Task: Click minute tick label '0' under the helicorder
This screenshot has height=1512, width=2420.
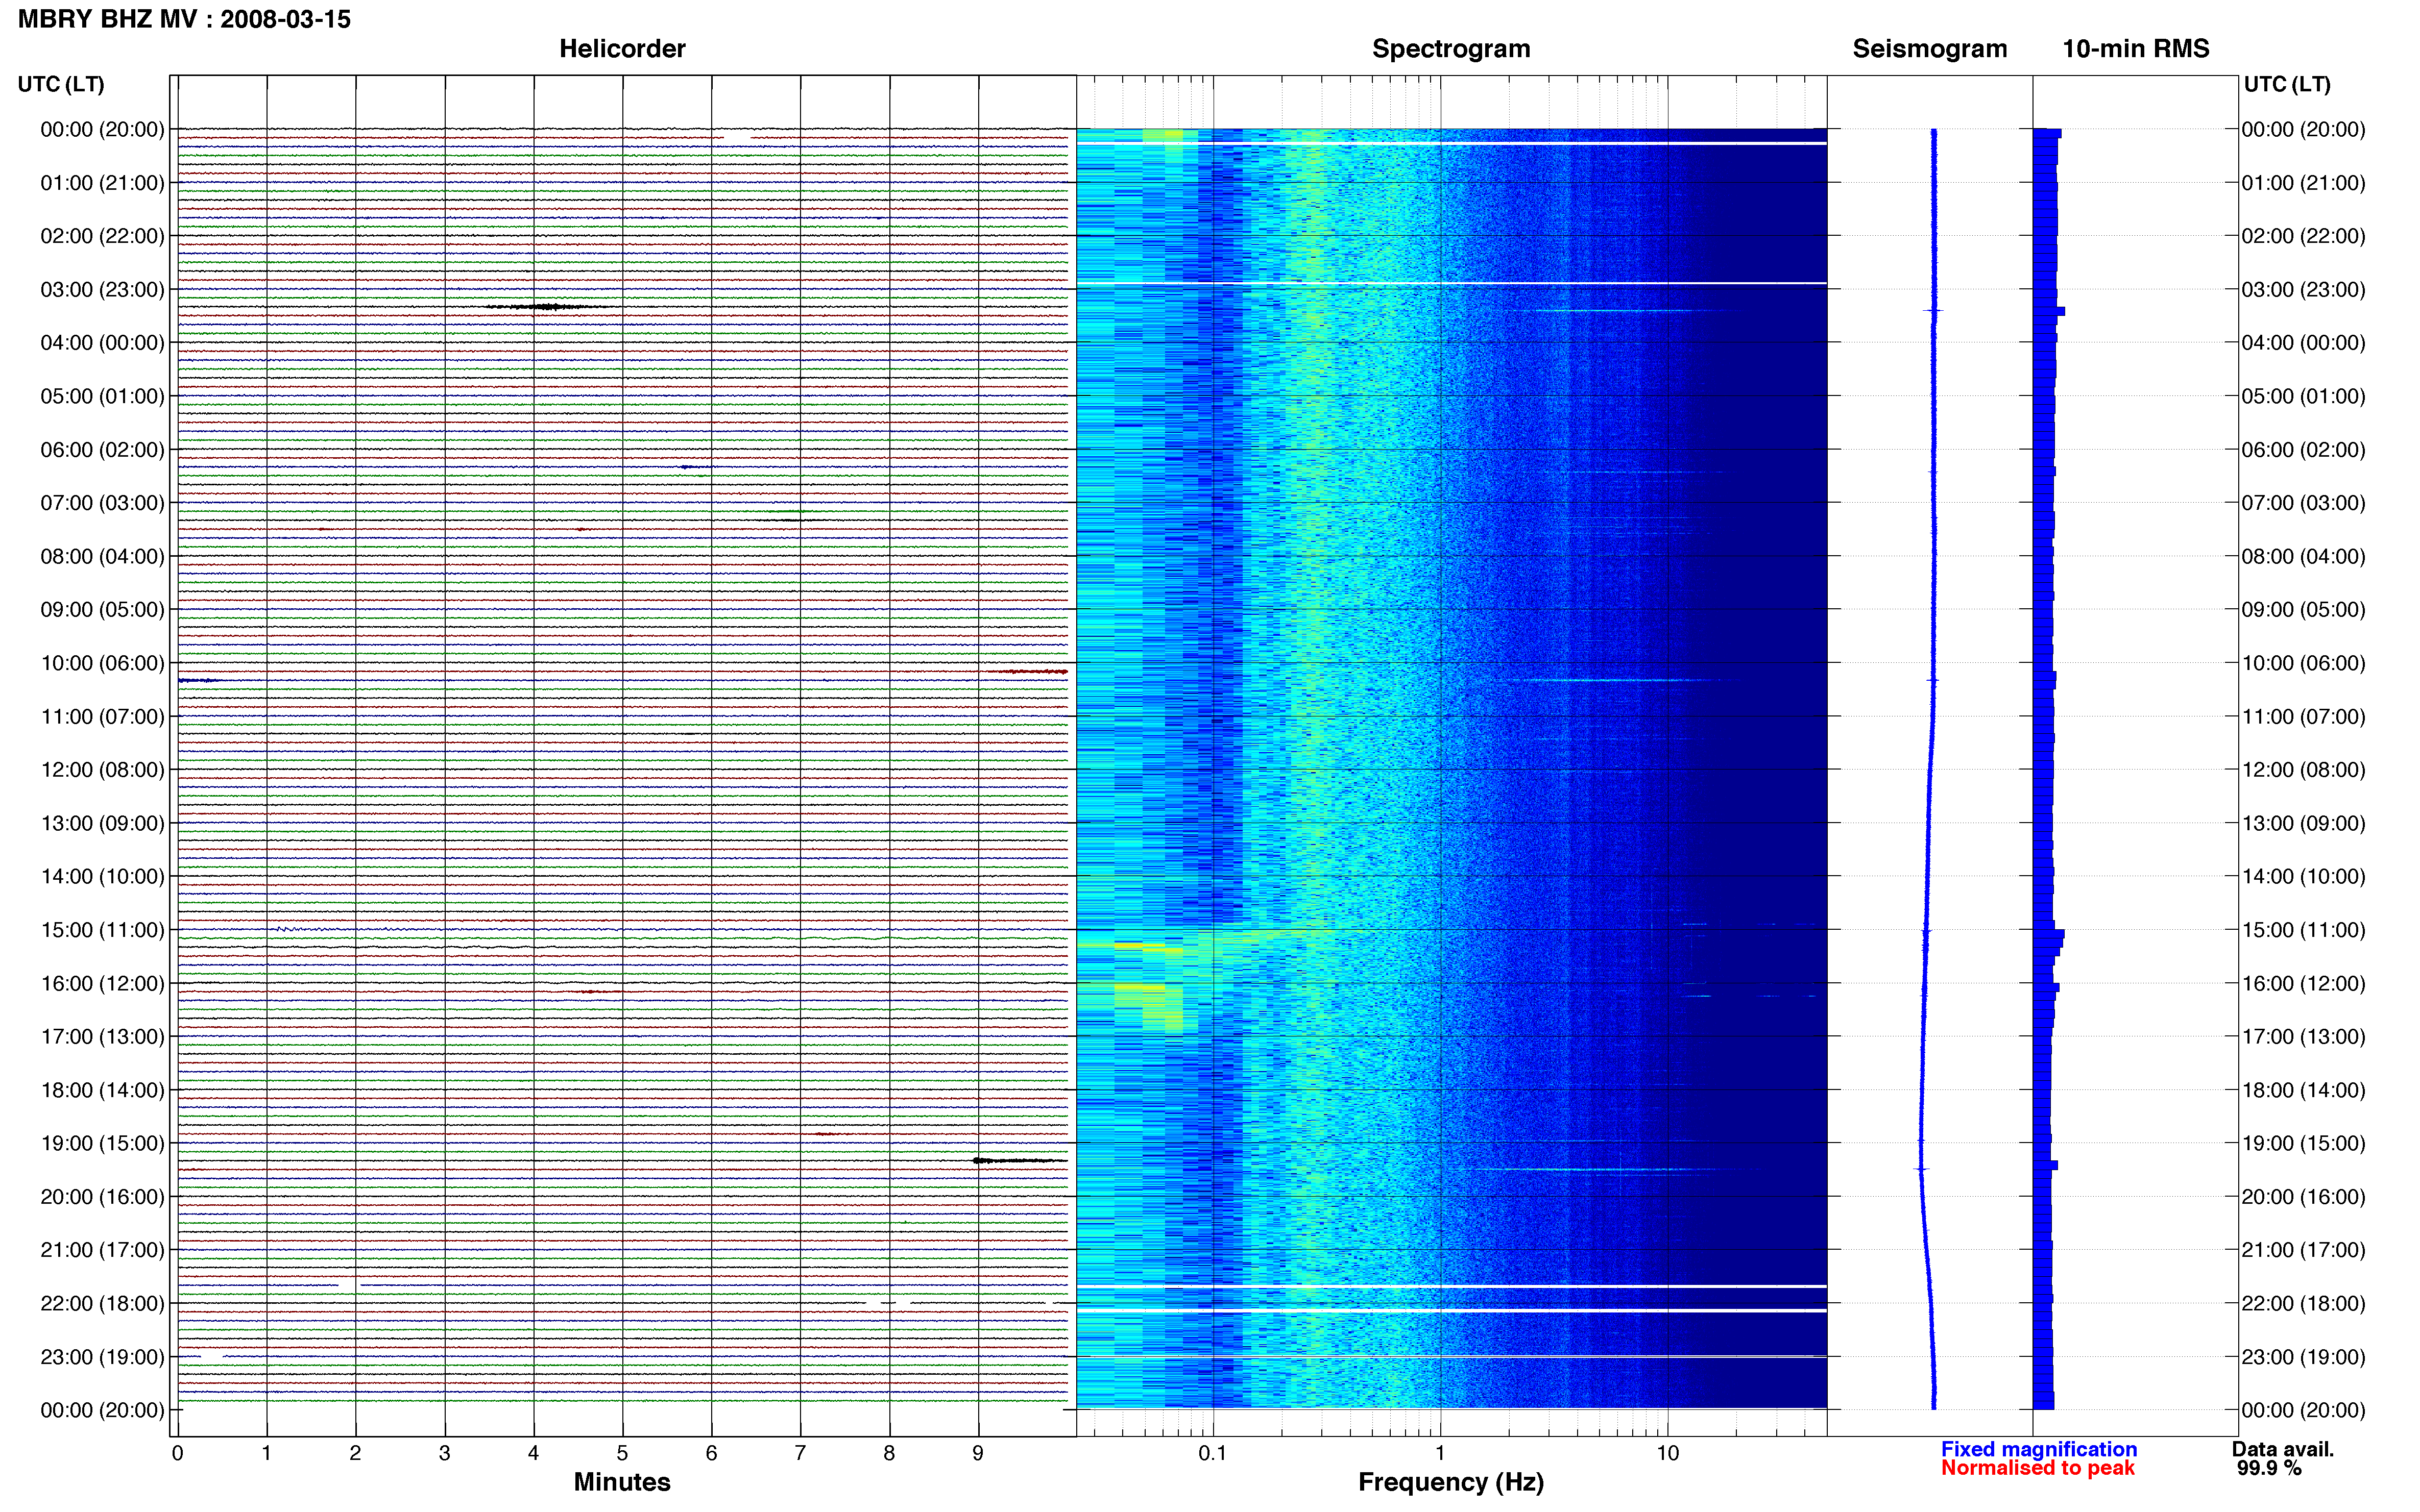Action: 177,1453
